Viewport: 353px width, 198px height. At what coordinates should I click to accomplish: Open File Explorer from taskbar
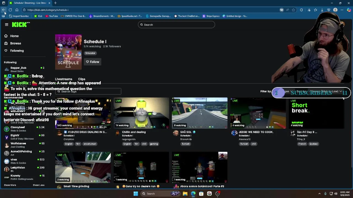pyautogui.click(x=185, y=194)
